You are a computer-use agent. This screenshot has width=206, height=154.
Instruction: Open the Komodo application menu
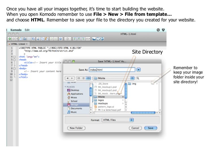(x=16, y=30)
